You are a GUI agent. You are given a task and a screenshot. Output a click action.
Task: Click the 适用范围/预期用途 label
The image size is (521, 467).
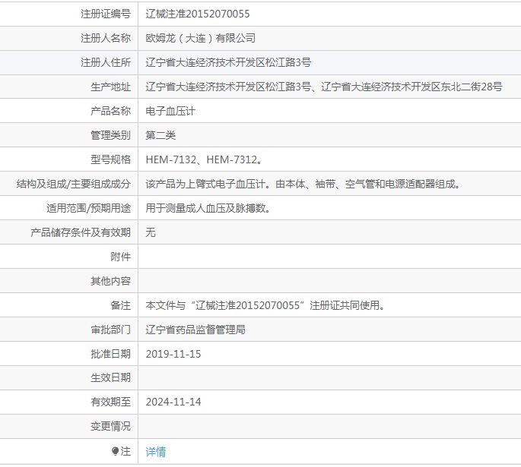(89, 208)
